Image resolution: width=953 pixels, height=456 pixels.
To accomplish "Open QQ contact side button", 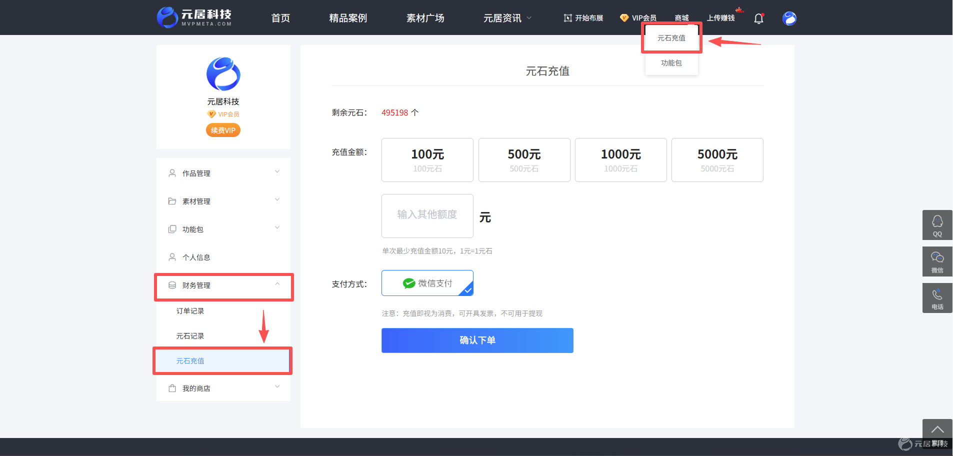I will (937, 225).
